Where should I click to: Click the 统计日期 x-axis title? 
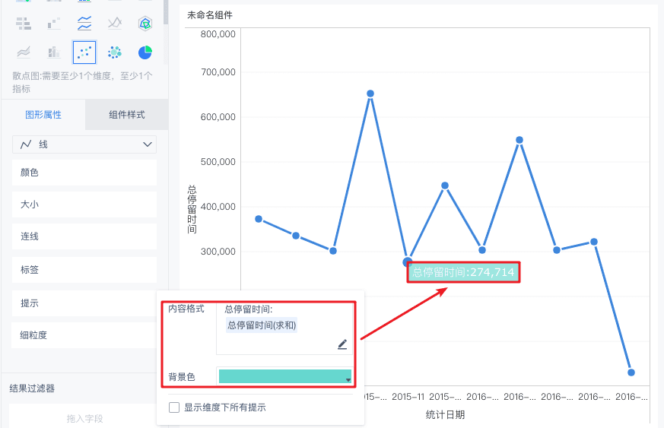point(445,414)
